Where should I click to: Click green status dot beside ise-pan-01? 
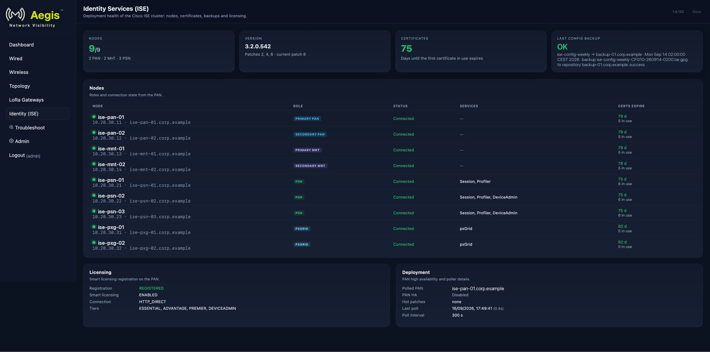tap(94, 117)
